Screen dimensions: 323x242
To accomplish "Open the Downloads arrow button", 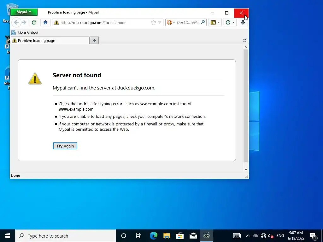I will coord(243,22).
